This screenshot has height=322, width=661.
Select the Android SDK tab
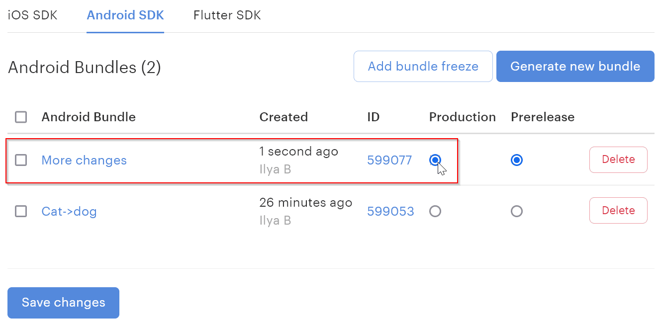click(x=125, y=15)
